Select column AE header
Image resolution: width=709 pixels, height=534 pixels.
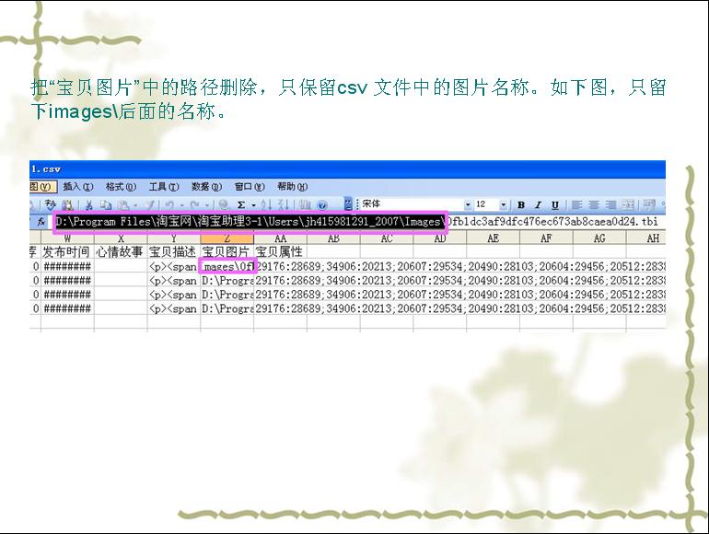coord(493,238)
